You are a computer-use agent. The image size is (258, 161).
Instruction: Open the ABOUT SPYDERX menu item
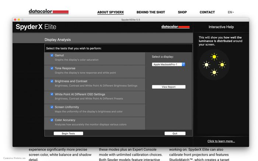pyautogui.click(x=111, y=12)
